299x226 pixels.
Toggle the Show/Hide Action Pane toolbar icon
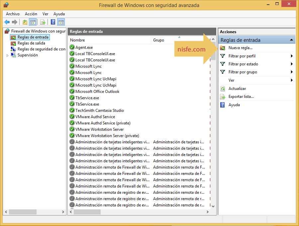pos(61,22)
